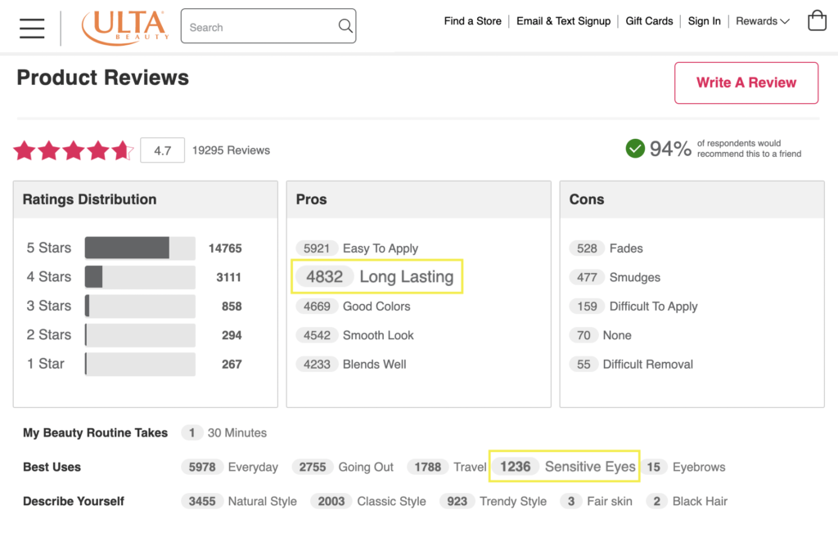This screenshot has width=838, height=537.
Task: Open the shopping bag
Action: [x=817, y=20]
